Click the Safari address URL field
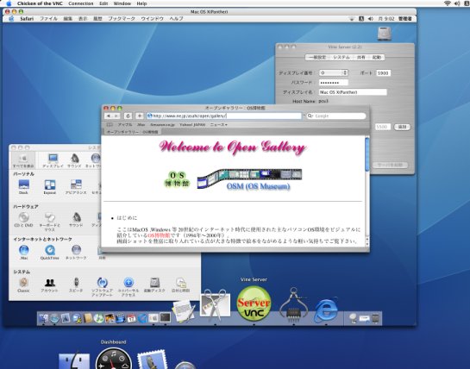This screenshot has height=369, width=470. click(x=224, y=116)
